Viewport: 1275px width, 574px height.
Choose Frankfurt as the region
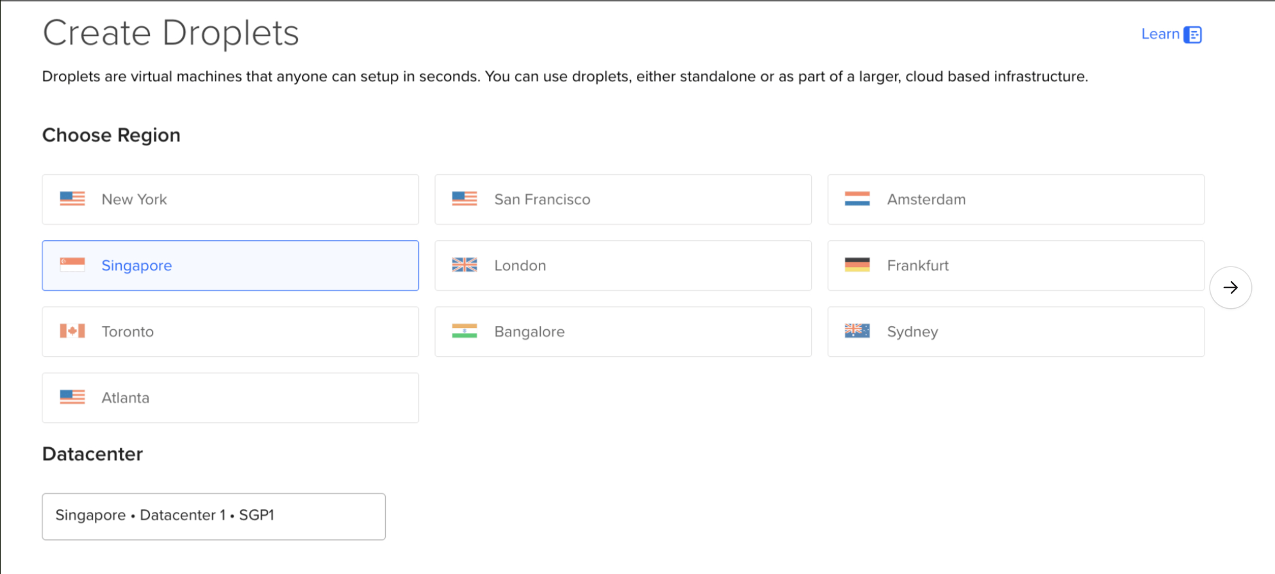1015,265
